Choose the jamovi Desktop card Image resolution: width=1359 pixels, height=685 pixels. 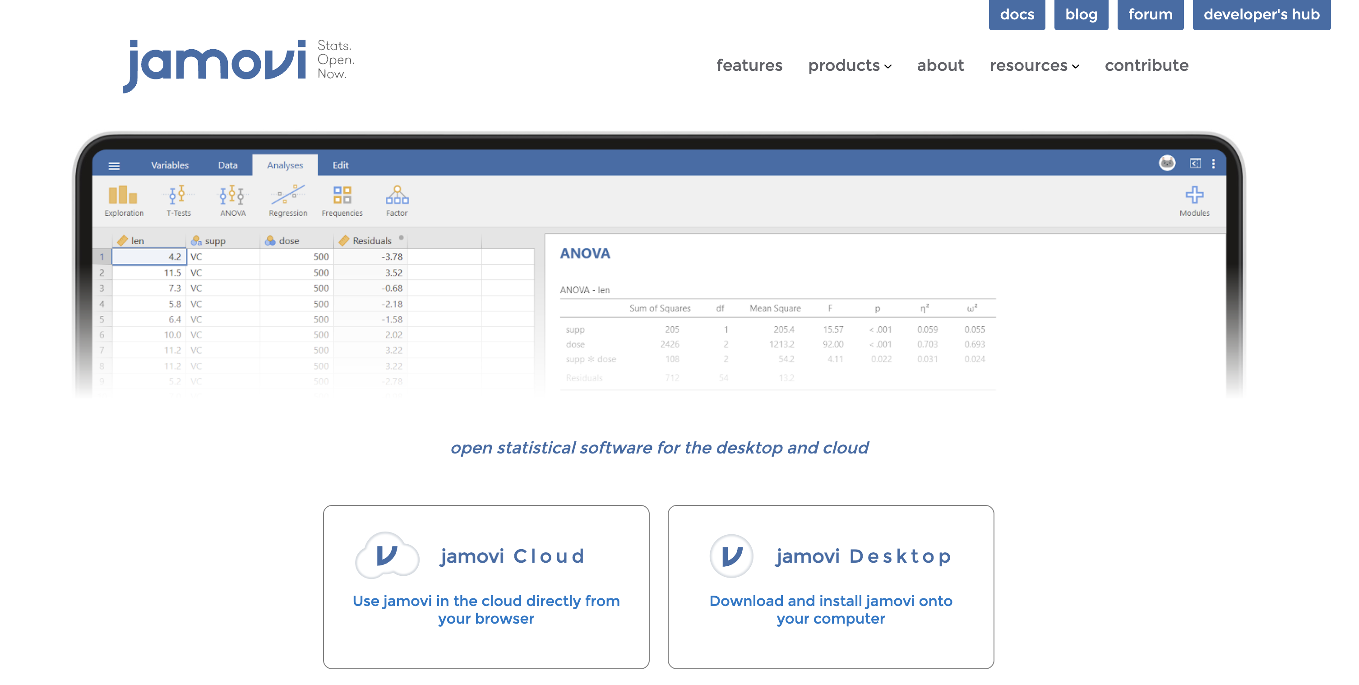[830, 586]
